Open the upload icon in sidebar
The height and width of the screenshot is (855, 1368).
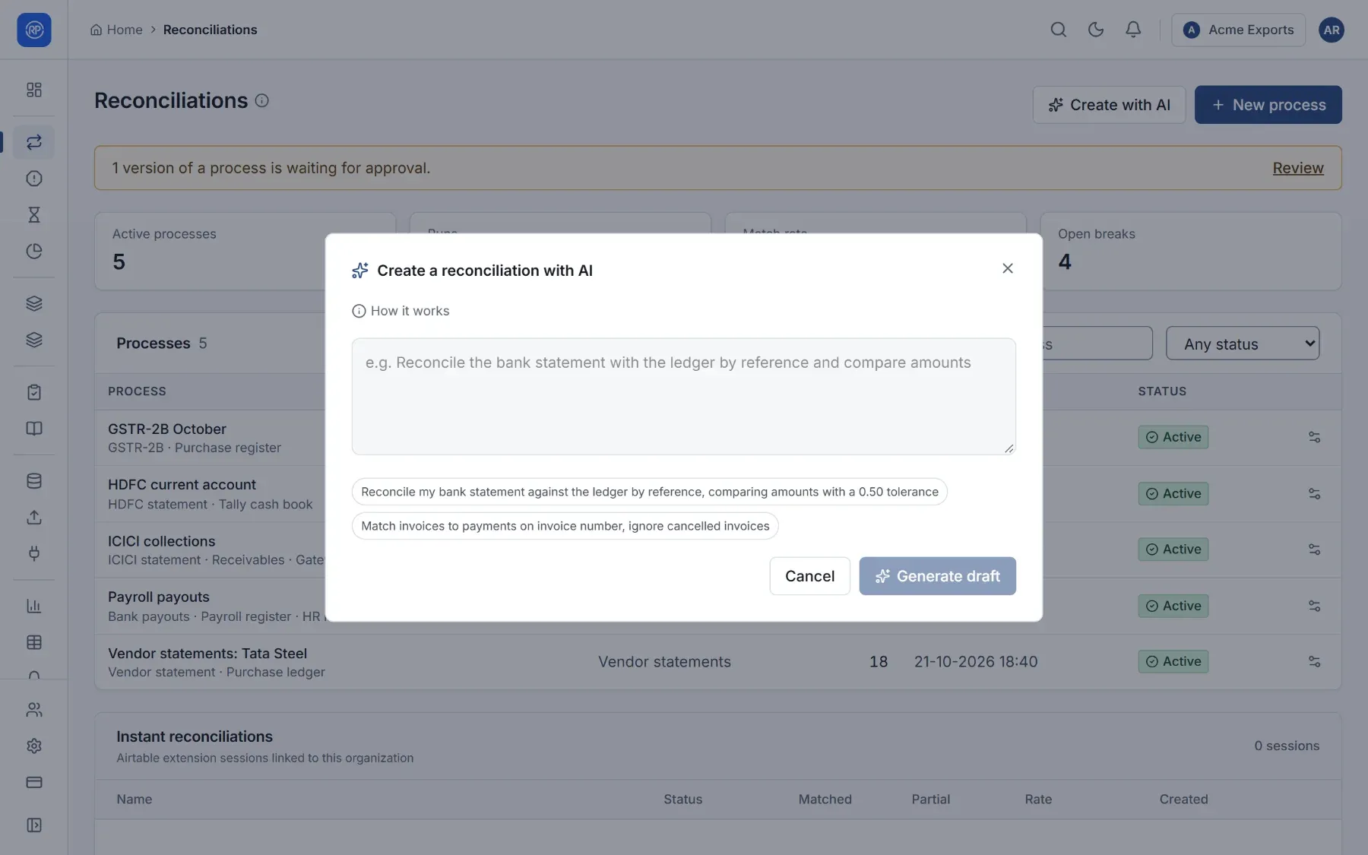pos(33,518)
